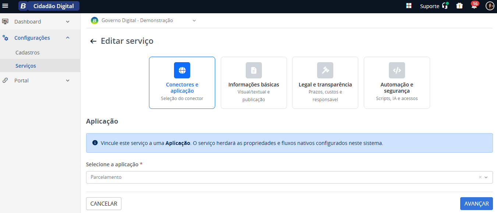Click the document icon for Informações básicas
497x213 pixels.
click(254, 70)
